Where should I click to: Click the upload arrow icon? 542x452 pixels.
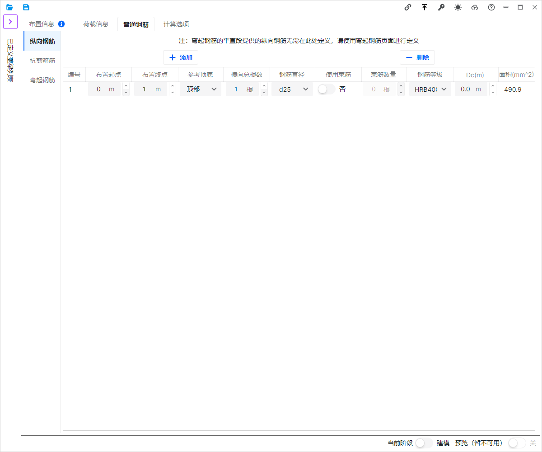pos(425,7)
